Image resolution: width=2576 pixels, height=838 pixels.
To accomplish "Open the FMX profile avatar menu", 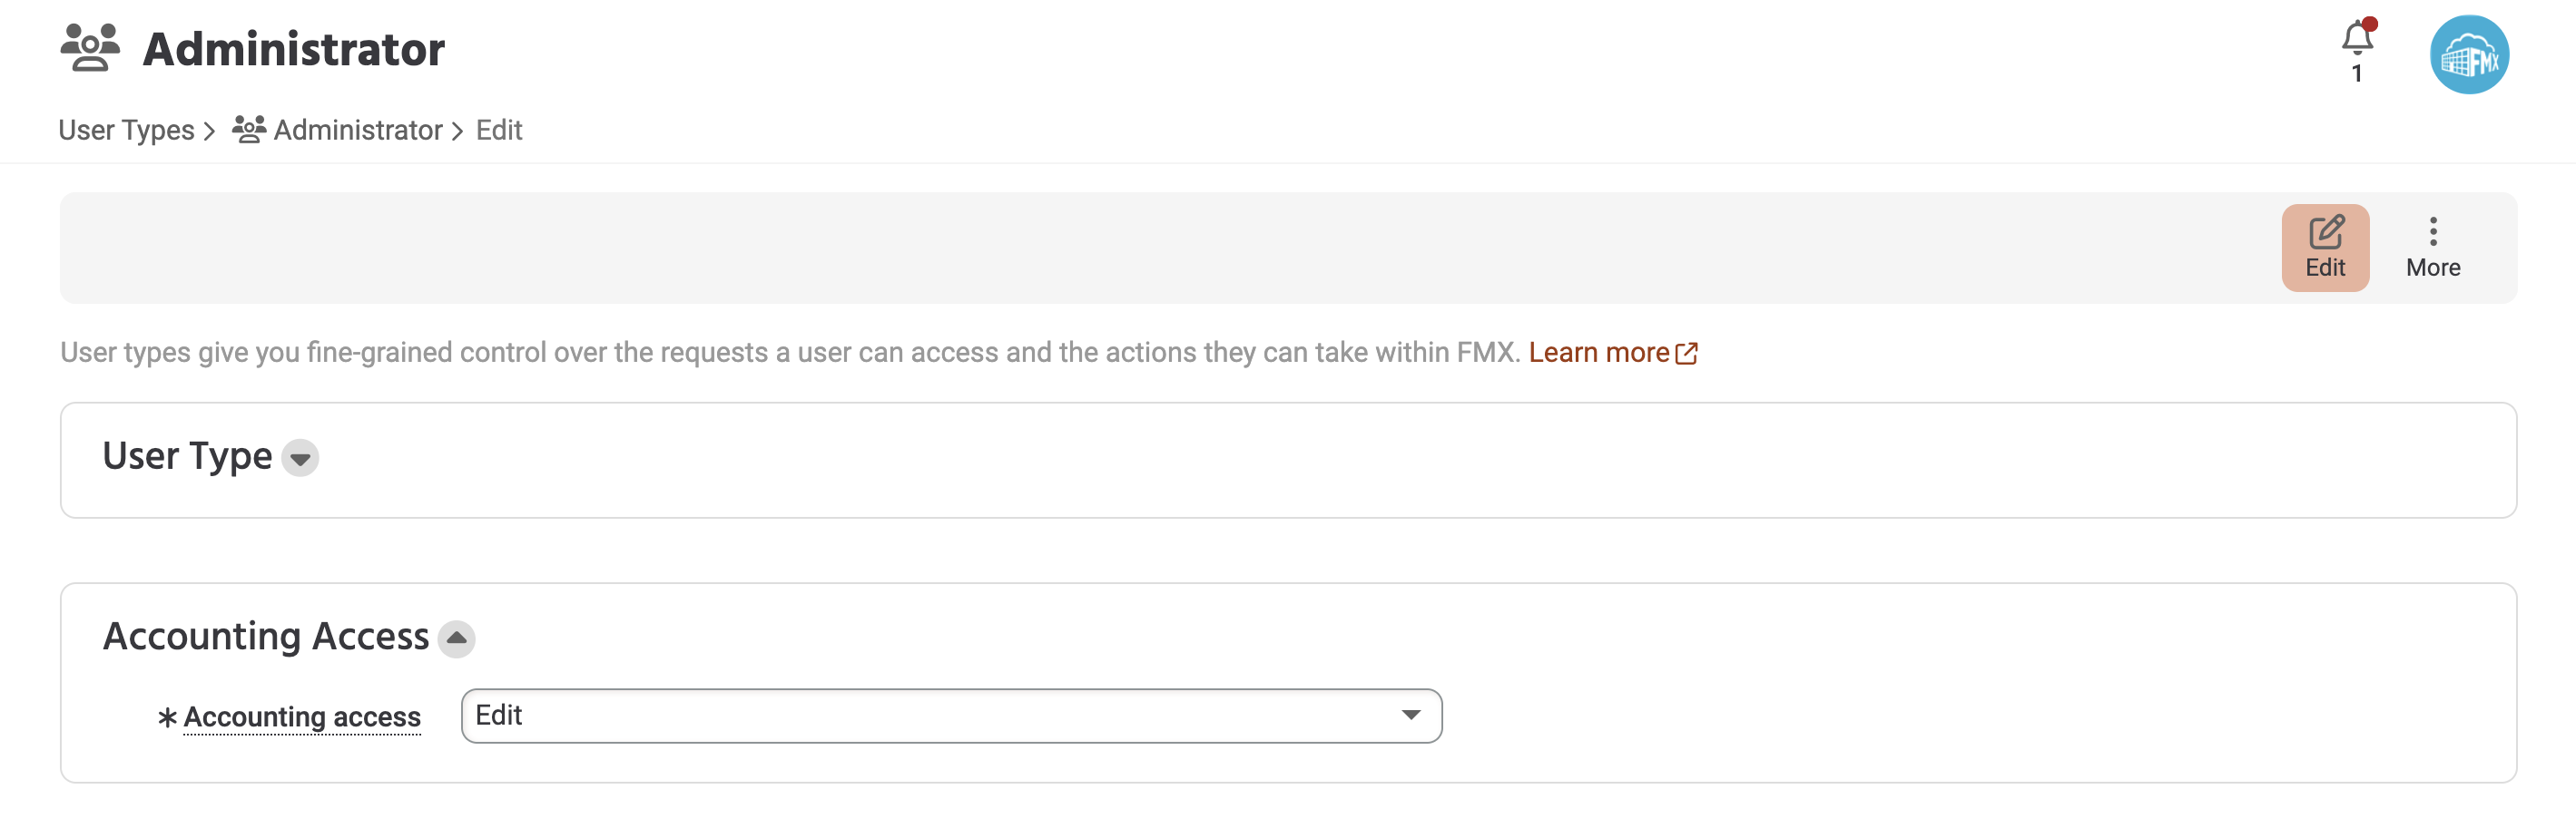I will (x=2469, y=55).
